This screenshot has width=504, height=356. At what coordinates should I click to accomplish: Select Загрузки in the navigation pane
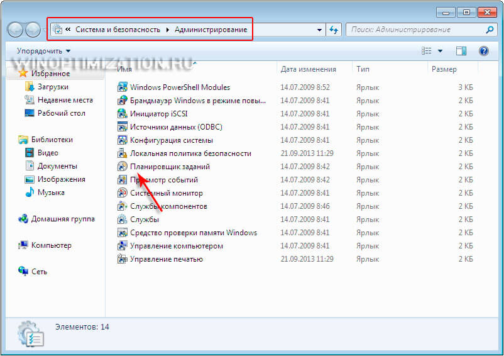[53, 87]
